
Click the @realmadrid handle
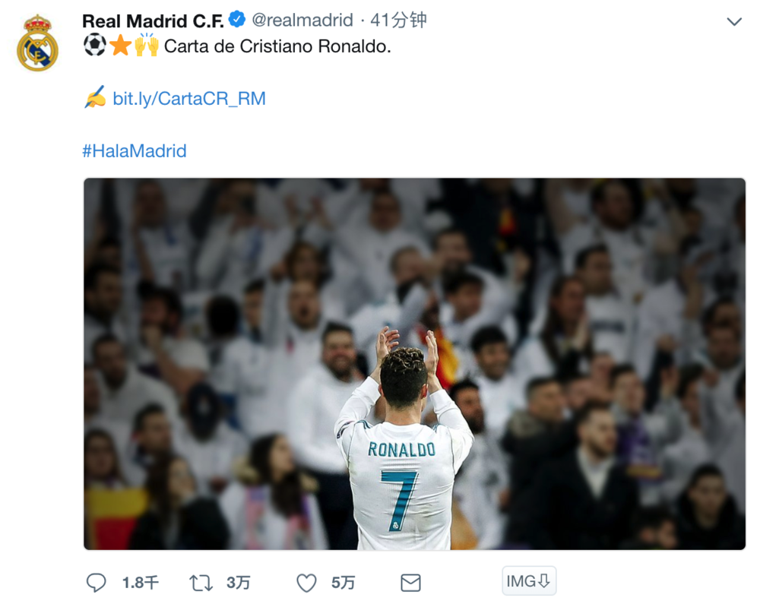[x=302, y=21]
